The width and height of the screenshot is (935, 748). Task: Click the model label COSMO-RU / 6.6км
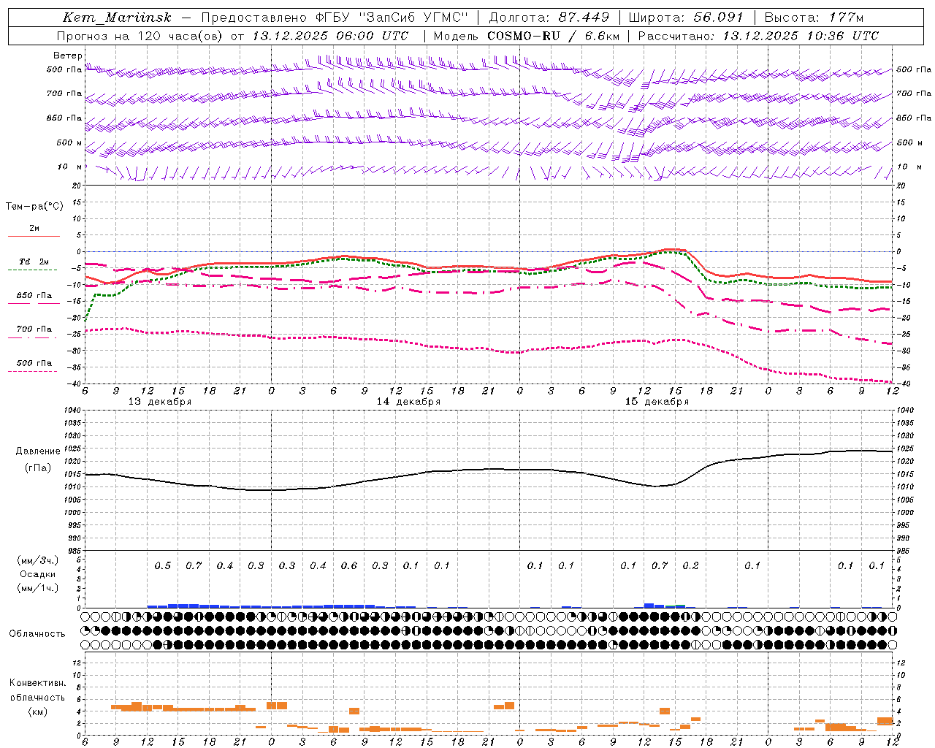pos(554,36)
